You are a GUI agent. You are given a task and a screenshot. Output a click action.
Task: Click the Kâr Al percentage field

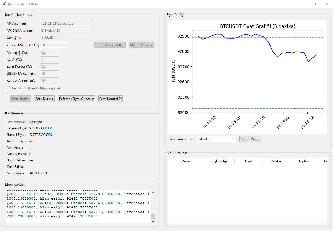49,59
